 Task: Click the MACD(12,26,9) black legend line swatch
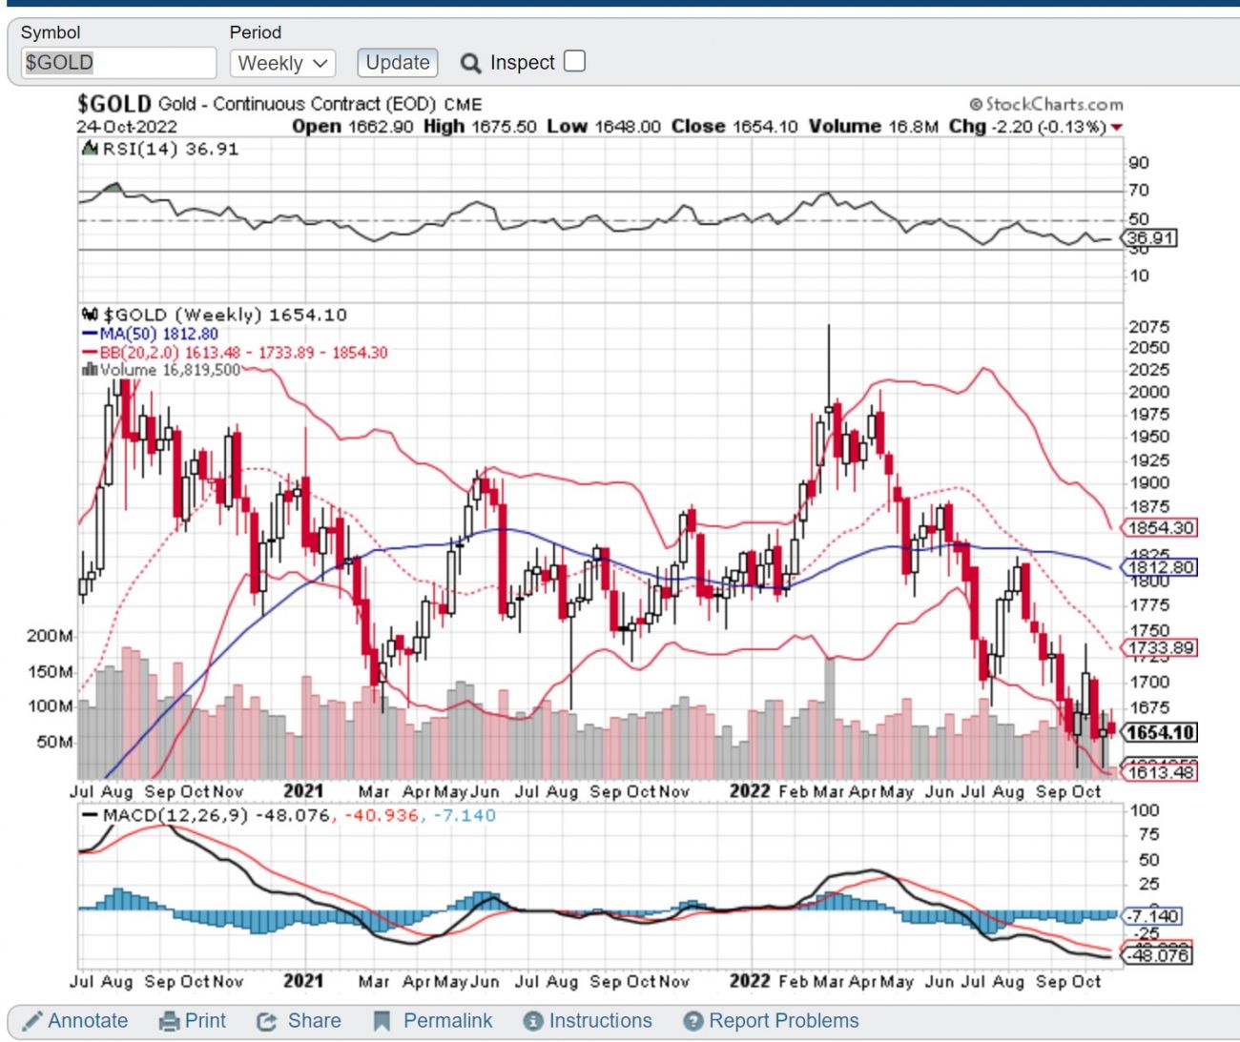point(90,816)
